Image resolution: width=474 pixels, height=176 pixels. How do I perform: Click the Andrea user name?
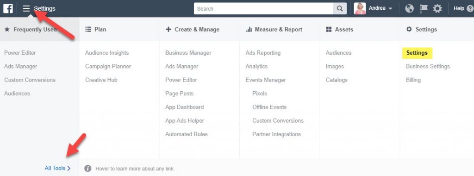click(377, 8)
